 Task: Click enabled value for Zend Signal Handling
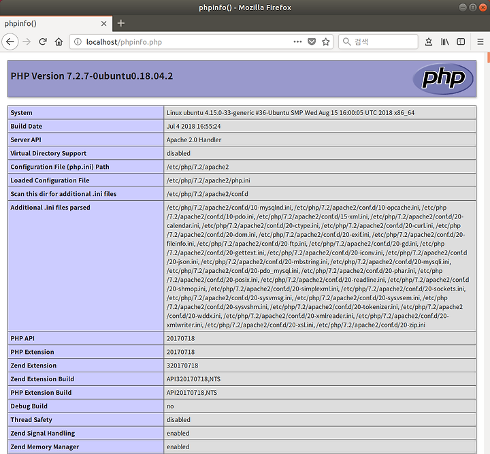[x=178, y=433]
